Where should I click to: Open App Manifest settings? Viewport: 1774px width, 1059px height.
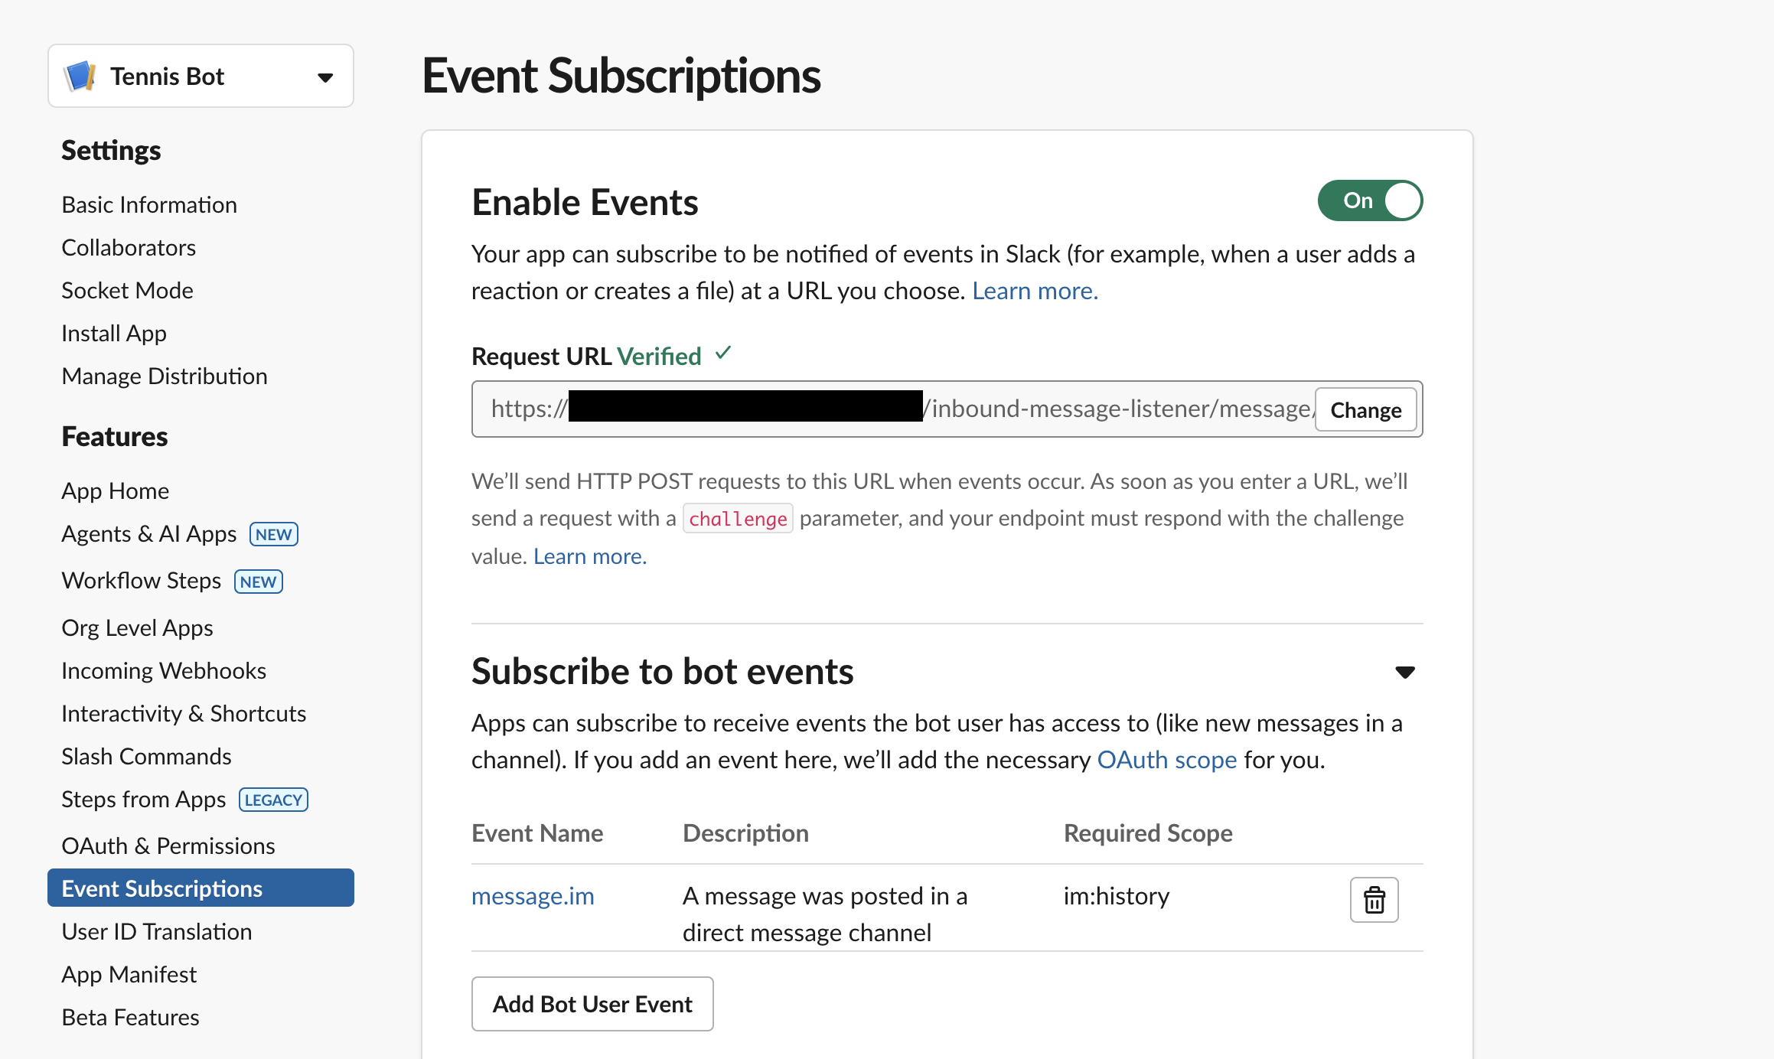(129, 974)
